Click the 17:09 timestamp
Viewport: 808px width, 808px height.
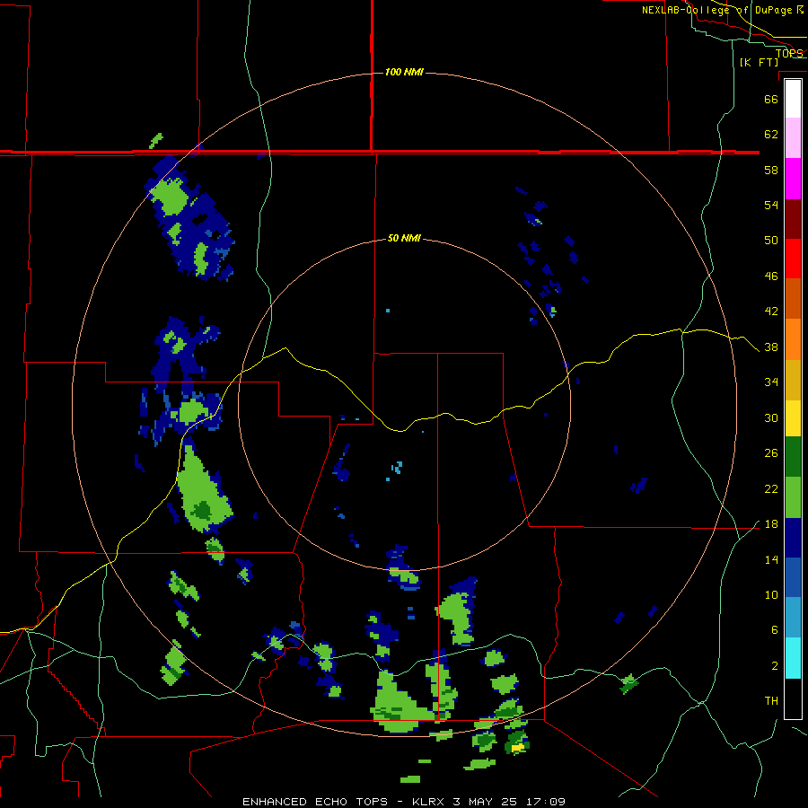pos(546,802)
